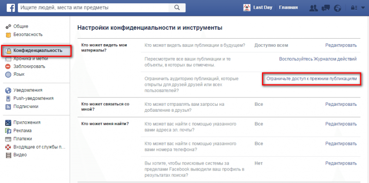Click the Нет value for search engines
The image size is (369, 183).
[x=259, y=163]
